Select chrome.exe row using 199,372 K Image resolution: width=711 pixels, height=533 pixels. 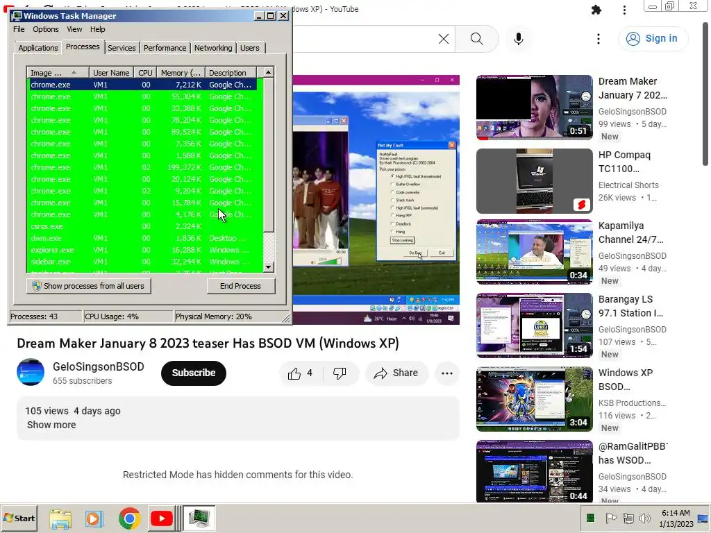tap(145, 168)
